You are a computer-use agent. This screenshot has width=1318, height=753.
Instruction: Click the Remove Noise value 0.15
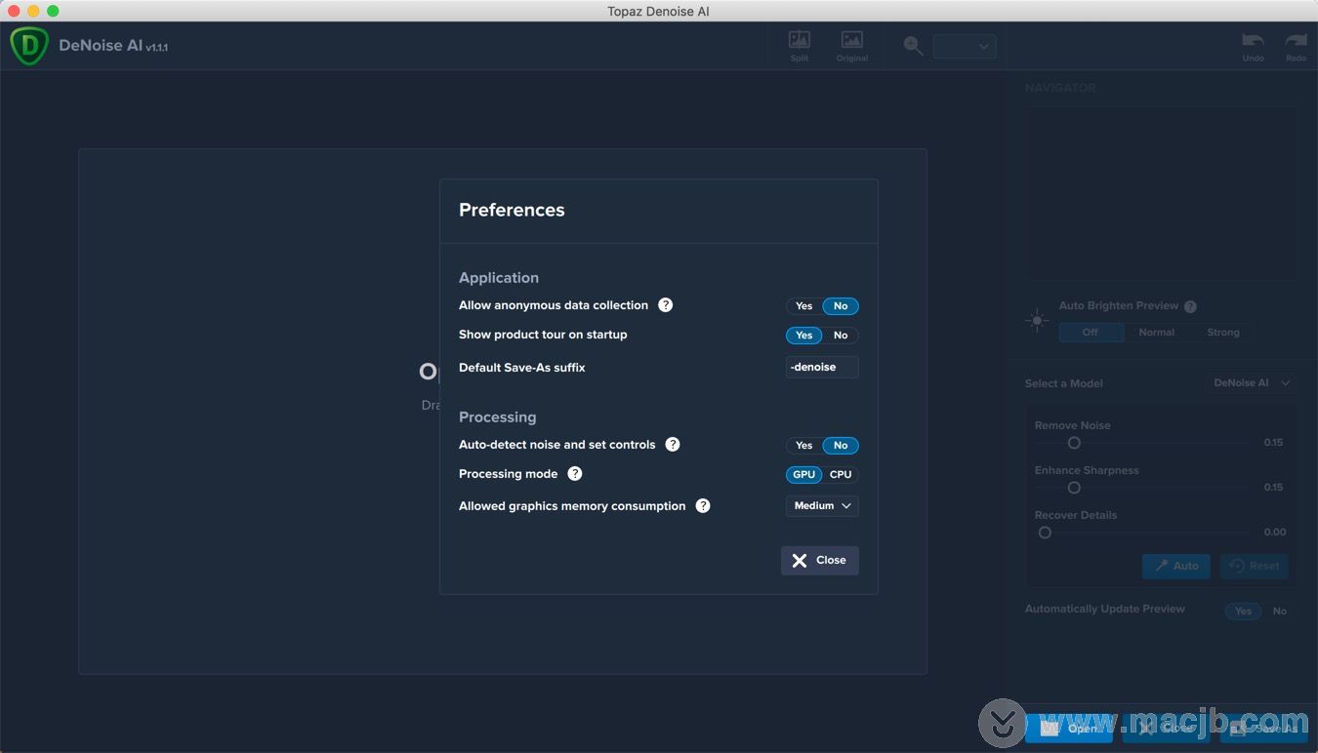point(1273,443)
